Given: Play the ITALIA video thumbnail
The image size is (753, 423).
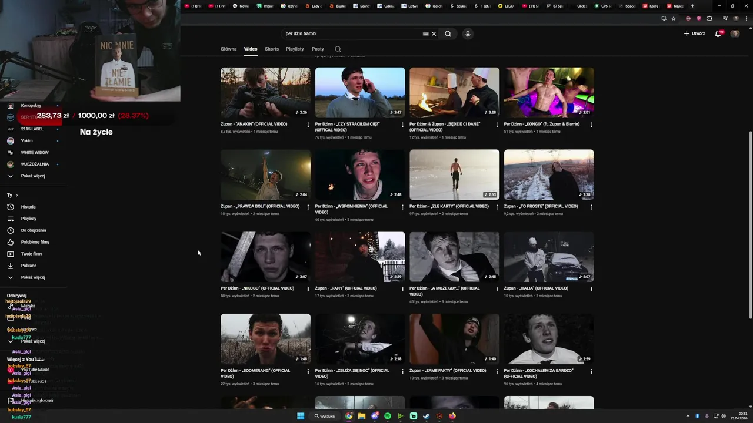Looking at the screenshot, I should click(x=549, y=257).
